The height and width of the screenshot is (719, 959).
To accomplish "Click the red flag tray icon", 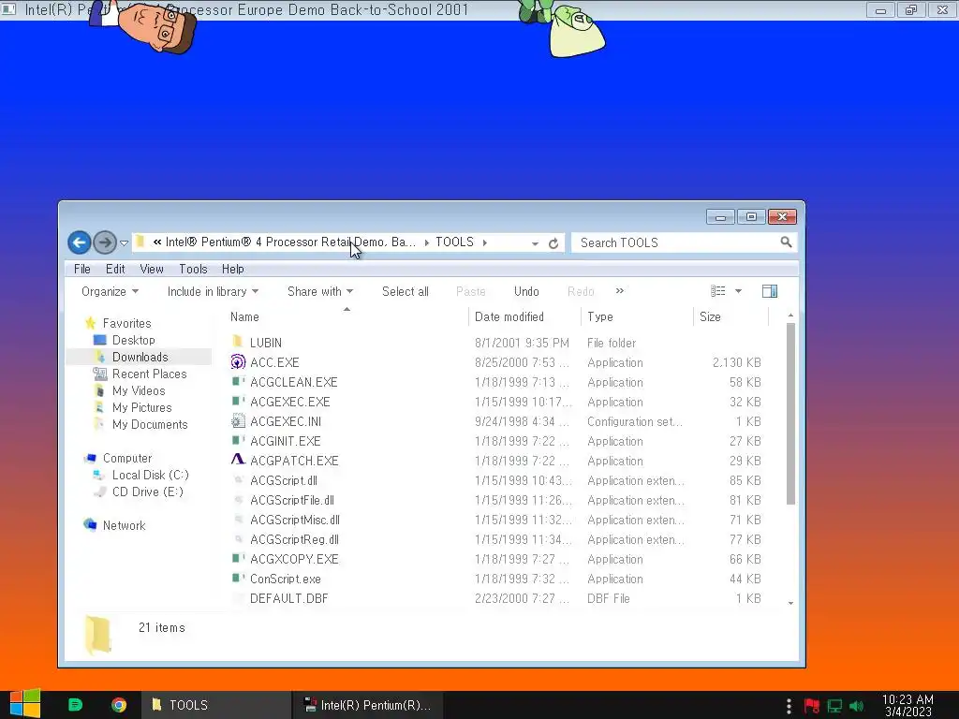I will [x=812, y=706].
